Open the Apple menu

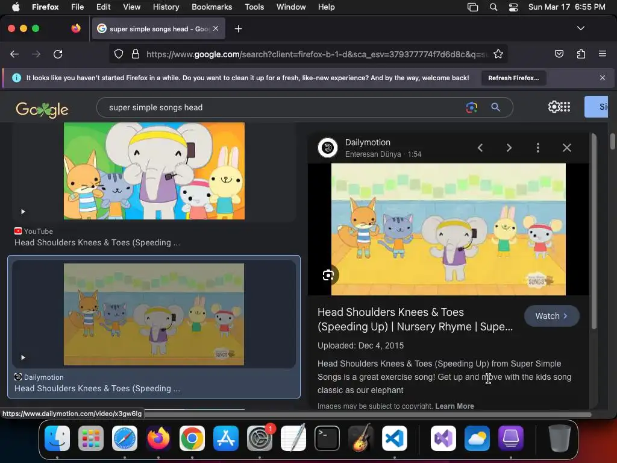16,7
